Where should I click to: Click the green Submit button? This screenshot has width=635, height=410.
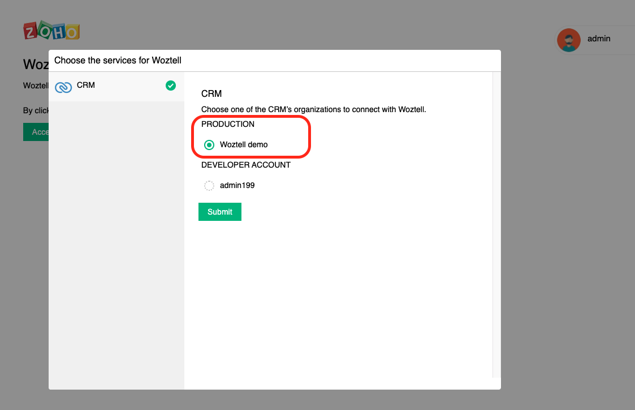(x=220, y=212)
